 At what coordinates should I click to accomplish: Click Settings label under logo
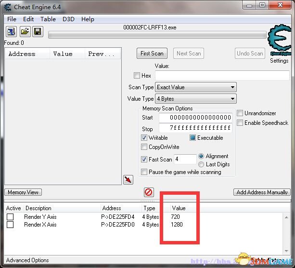[x=279, y=61]
